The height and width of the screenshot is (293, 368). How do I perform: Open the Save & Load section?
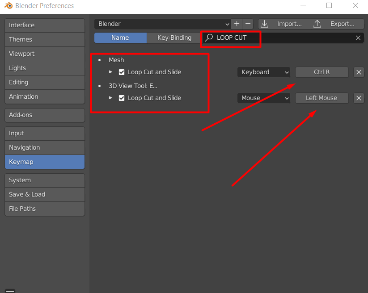(x=45, y=194)
